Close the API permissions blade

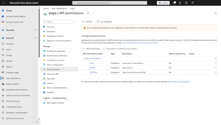point(216,13)
